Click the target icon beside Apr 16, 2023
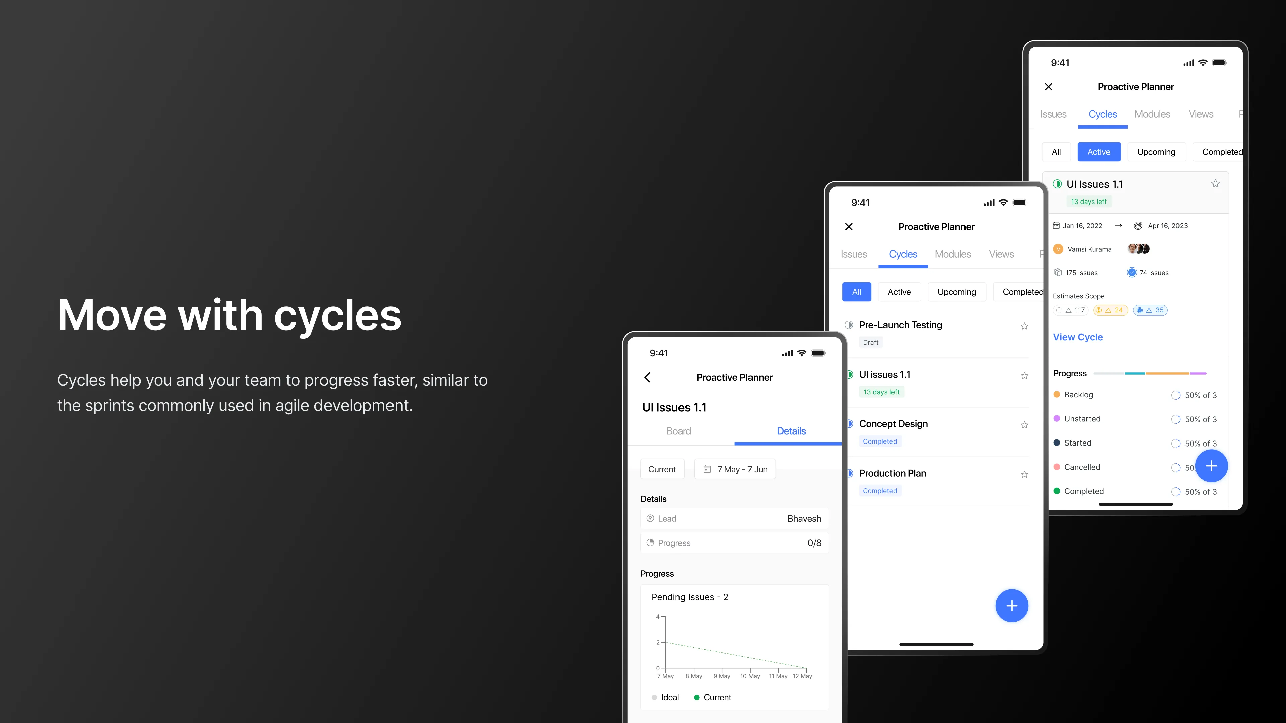Screen dimensions: 1286x723 pyautogui.click(x=1138, y=226)
